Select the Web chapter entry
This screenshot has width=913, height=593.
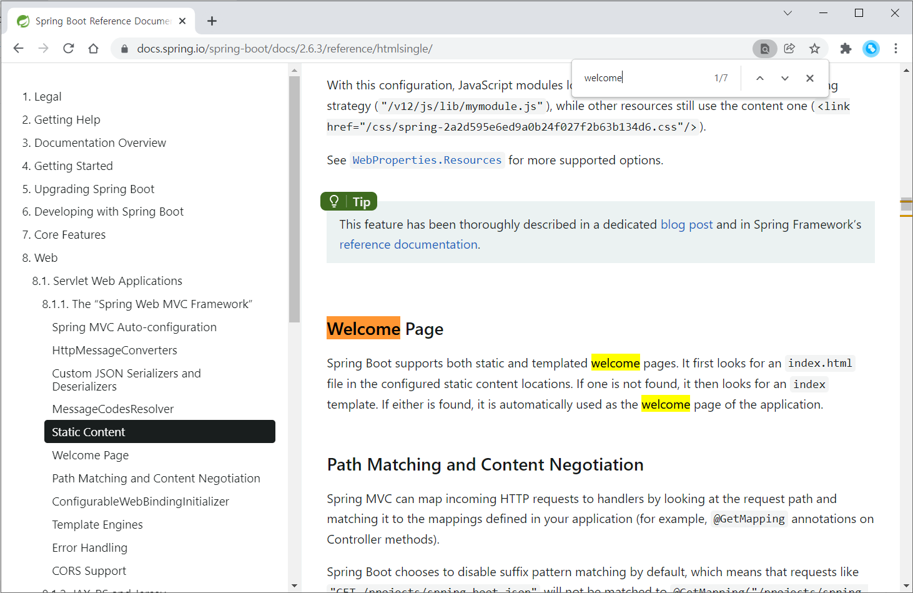coord(40,258)
